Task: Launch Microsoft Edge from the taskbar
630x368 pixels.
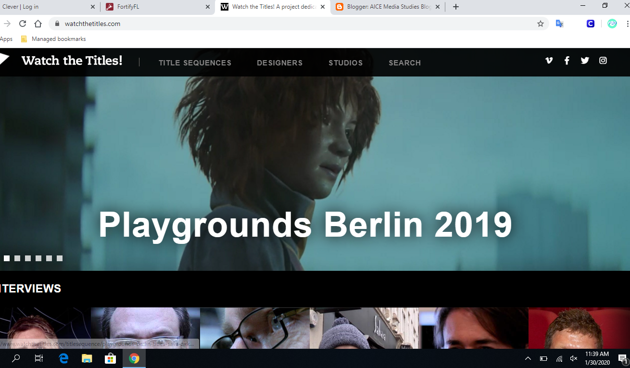Action: point(63,358)
